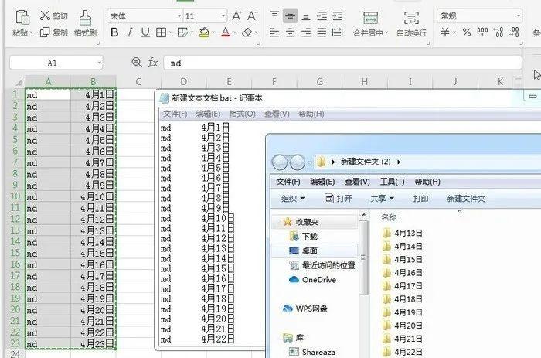The height and width of the screenshot is (358, 541).
Task: Click the 打开 button in Explorer toolbar
Action: pyautogui.click(x=339, y=199)
